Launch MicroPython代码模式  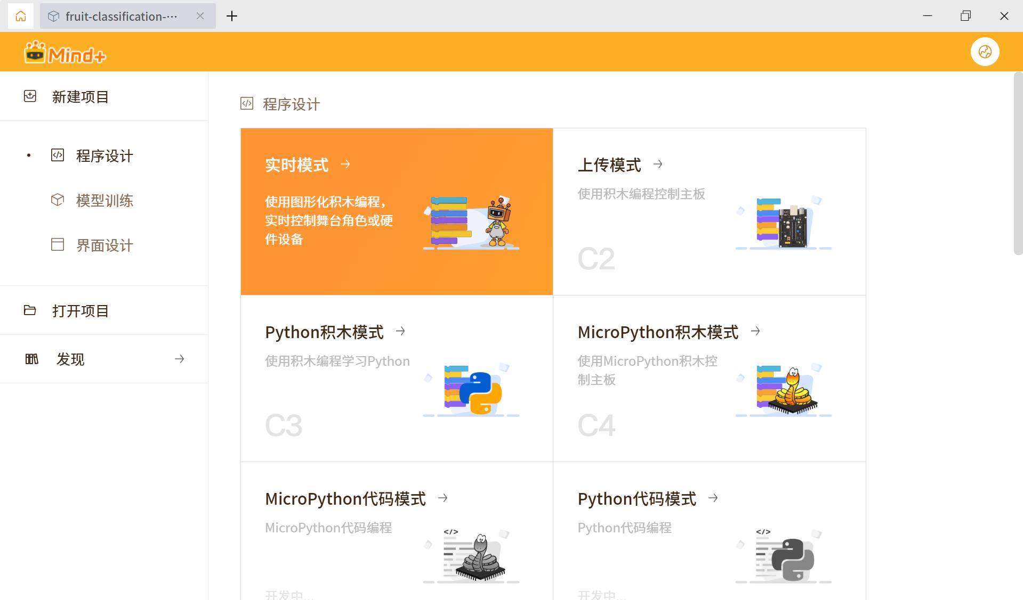pyautogui.click(x=397, y=532)
